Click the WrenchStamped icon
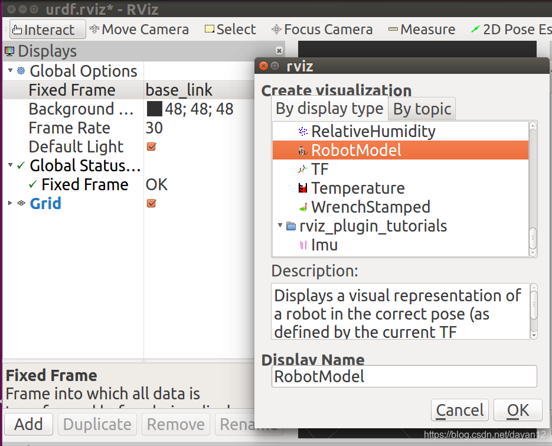Image resolution: width=552 pixels, height=446 pixels. tap(303, 207)
